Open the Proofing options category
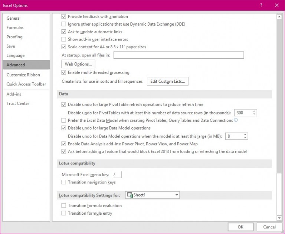The width and height of the screenshot is (285, 234). [x=26, y=37]
